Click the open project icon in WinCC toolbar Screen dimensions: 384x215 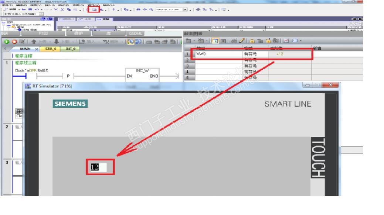click(x=24, y=10)
